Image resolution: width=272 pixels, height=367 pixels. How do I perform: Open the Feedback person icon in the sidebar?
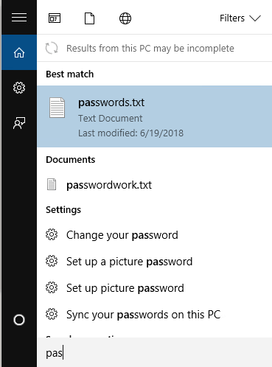point(19,123)
